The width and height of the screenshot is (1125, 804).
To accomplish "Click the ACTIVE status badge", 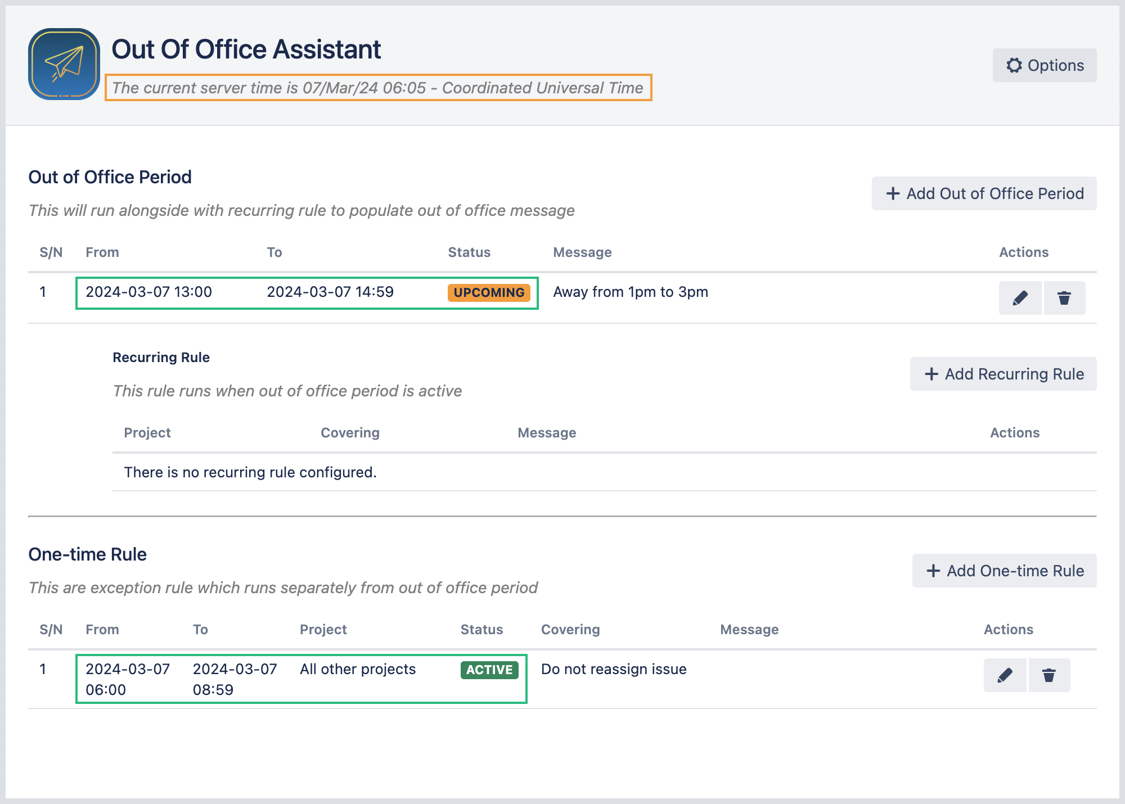I will click(489, 670).
